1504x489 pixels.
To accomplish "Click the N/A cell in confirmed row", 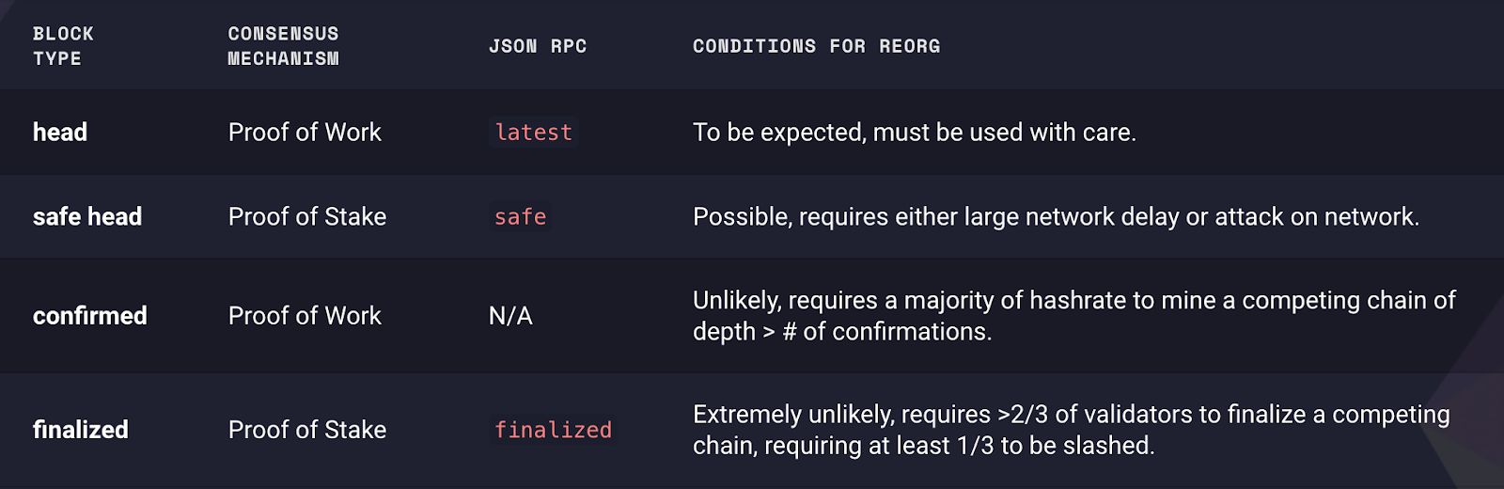I will click(x=510, y=316).
